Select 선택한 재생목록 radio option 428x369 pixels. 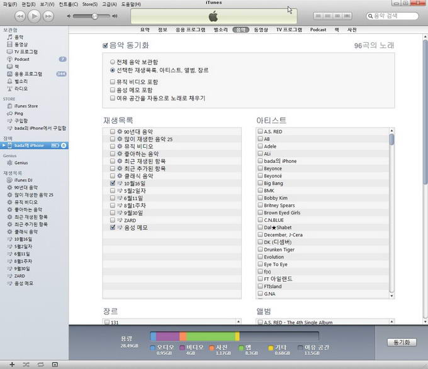tap(112, 70)
